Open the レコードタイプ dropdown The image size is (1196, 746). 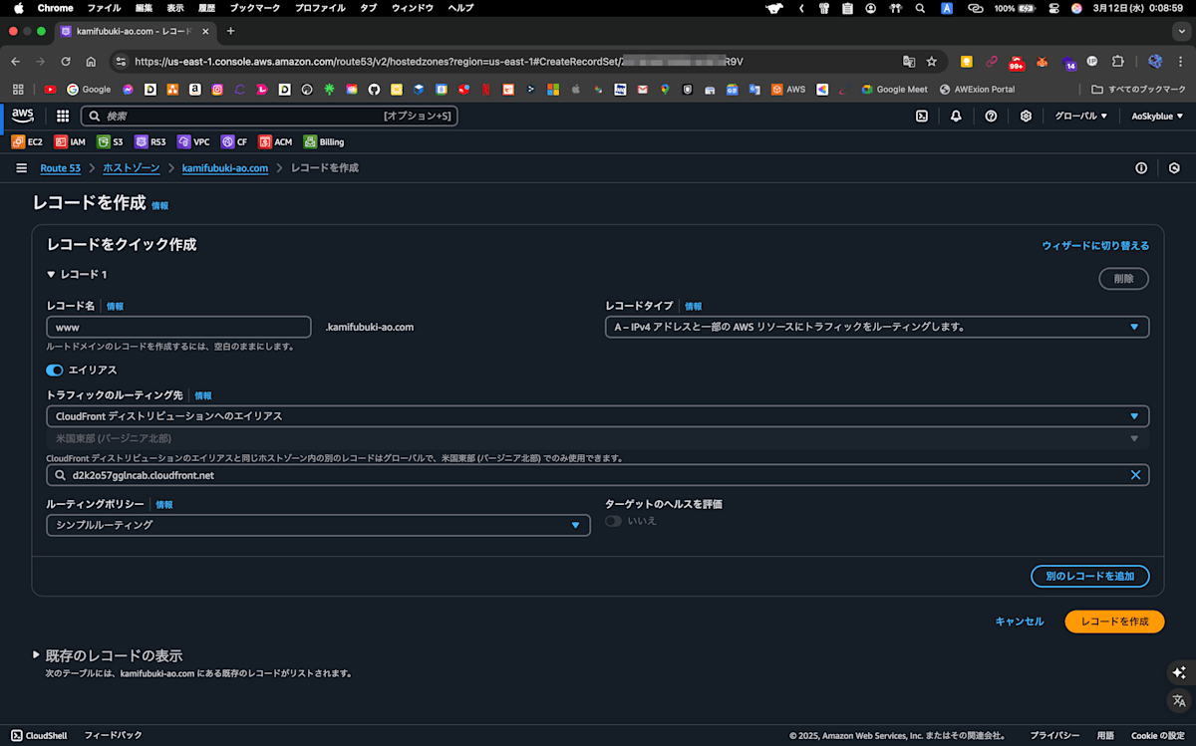877,327
